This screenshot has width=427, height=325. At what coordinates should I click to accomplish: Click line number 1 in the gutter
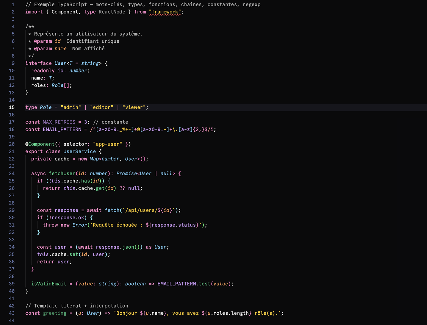(x=13, y=4)
